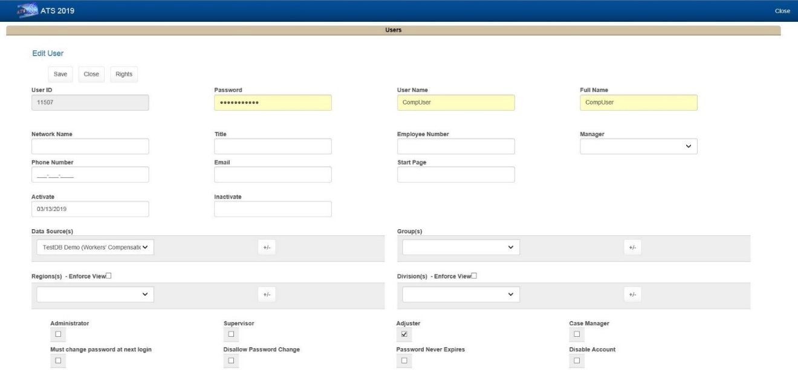The width and height of the screenshot is (798, 370).
Task: Click the +/- button for Groups
Action: click(632, 247)
